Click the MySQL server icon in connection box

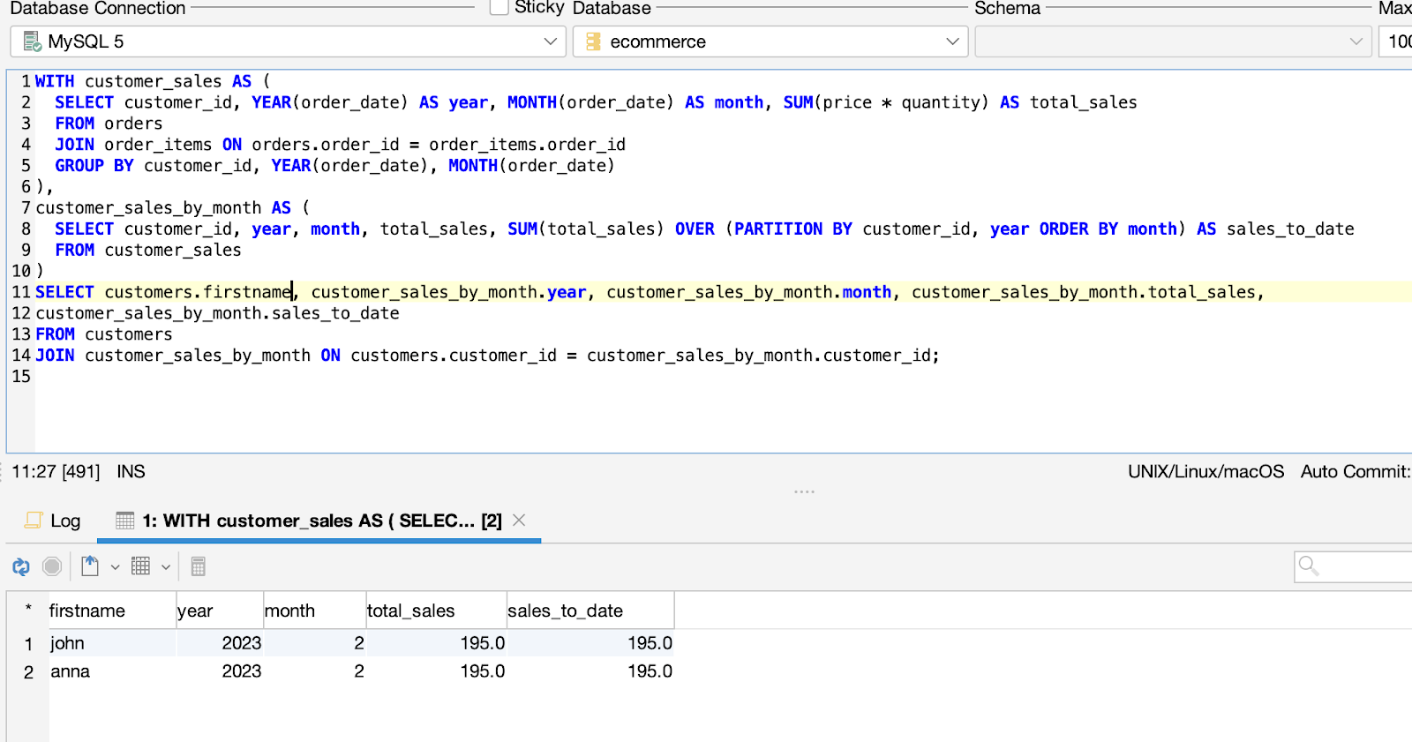tap(32, 41)
